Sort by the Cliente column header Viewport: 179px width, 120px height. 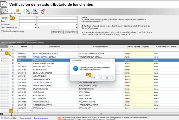click(x=25, y=47)
